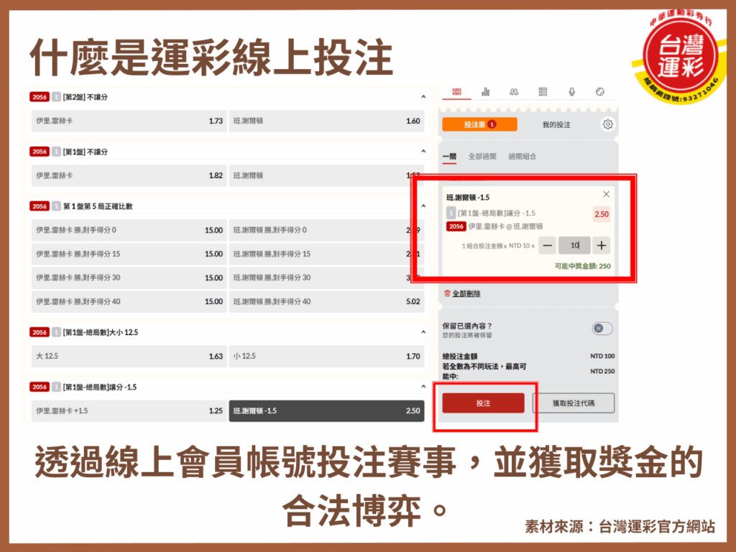Open the head-to-head people icon
Image resolution: width=736 pixels, height=552 pixels.
pos(514,91)
